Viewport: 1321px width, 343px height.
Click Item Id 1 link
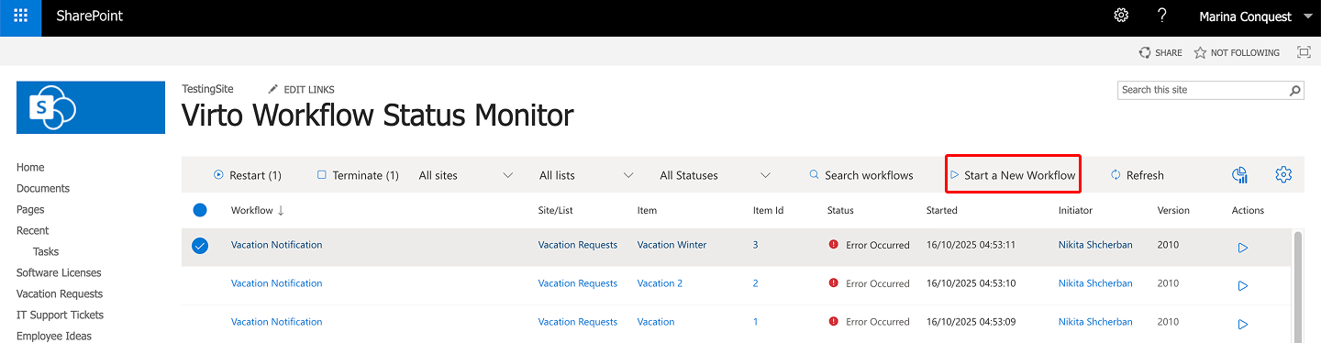755,322
